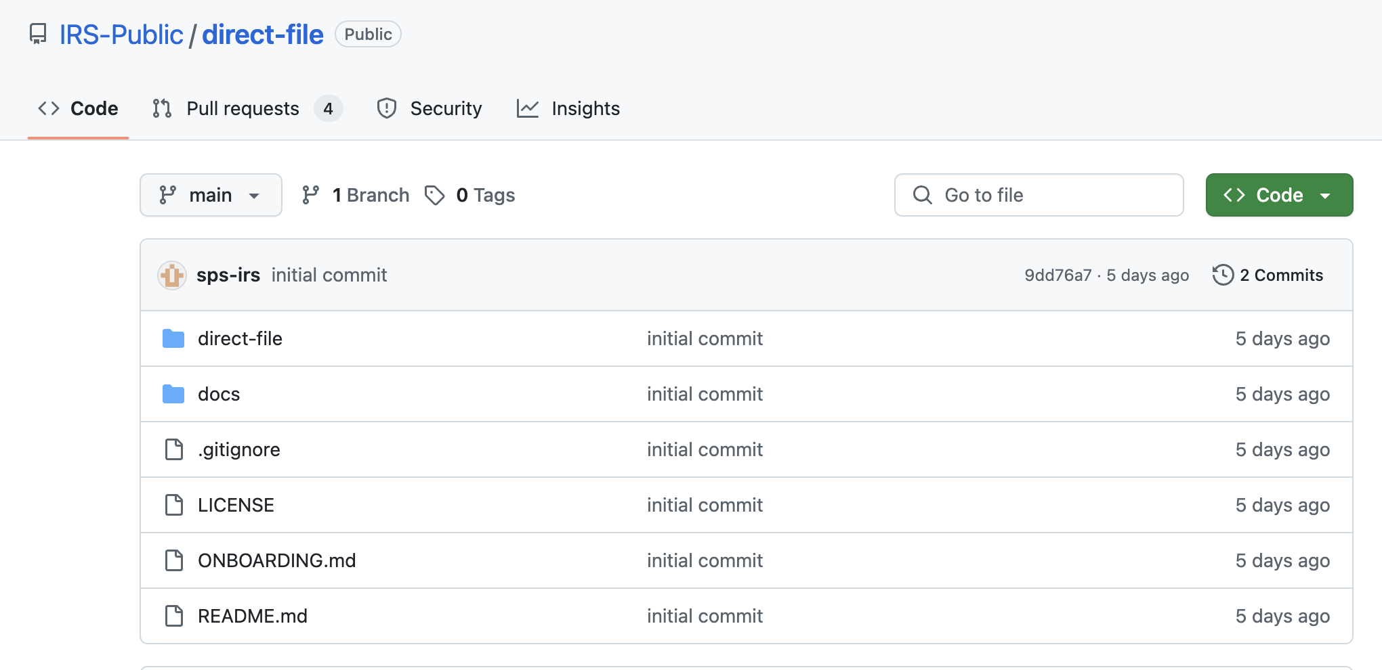1382x670 pixels.
Task: Open commit hash 9dd76a7
Action: pos(1058,275)
